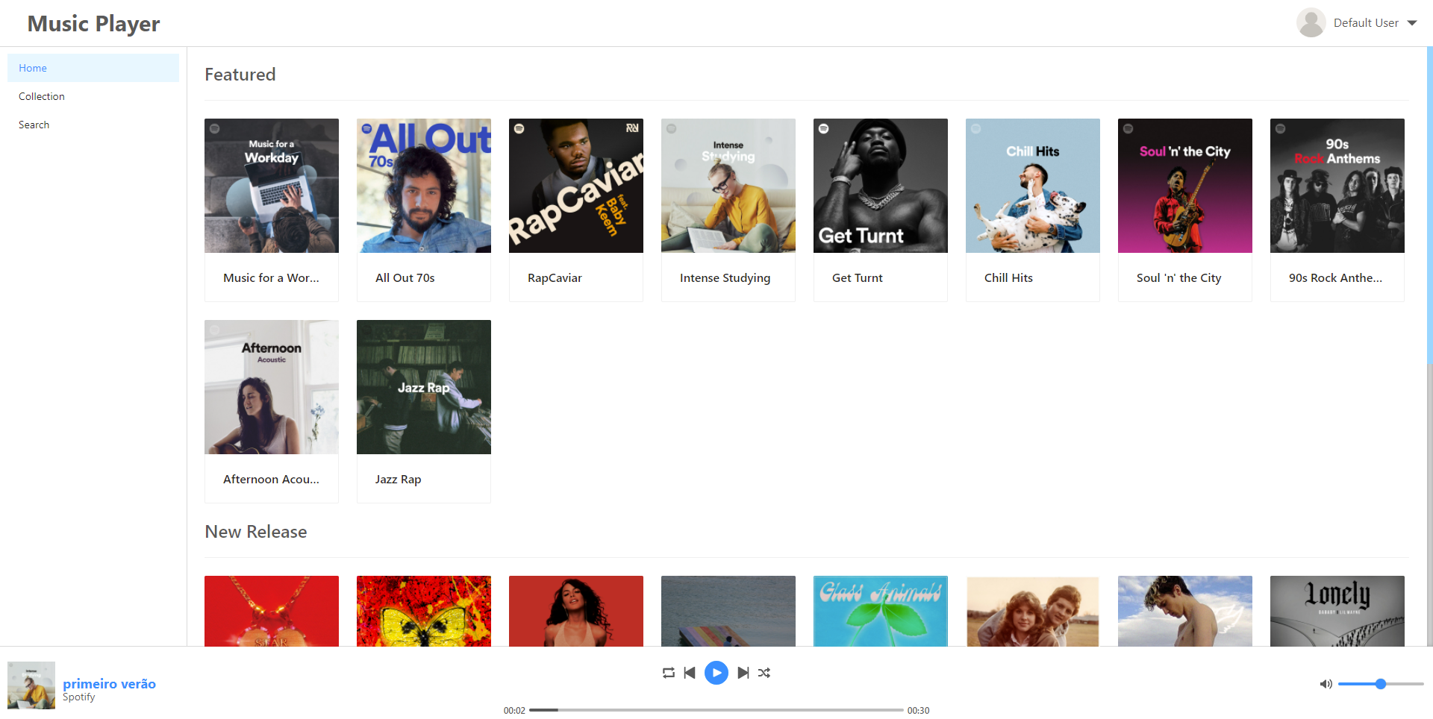Click the Music Player app title
Screen dimensions: 1433x719
click(94, 23)
